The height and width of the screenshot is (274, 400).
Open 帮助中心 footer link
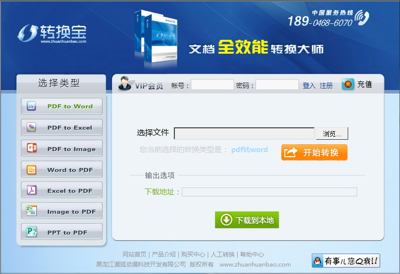tap(252, 255)
